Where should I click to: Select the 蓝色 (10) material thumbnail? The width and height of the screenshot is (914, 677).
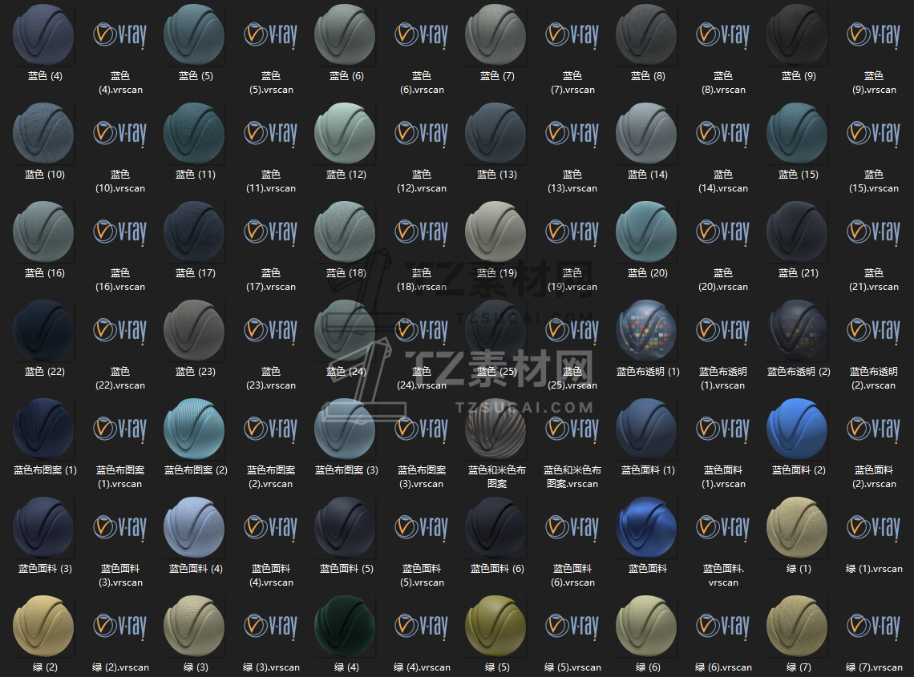coord(44,134)
